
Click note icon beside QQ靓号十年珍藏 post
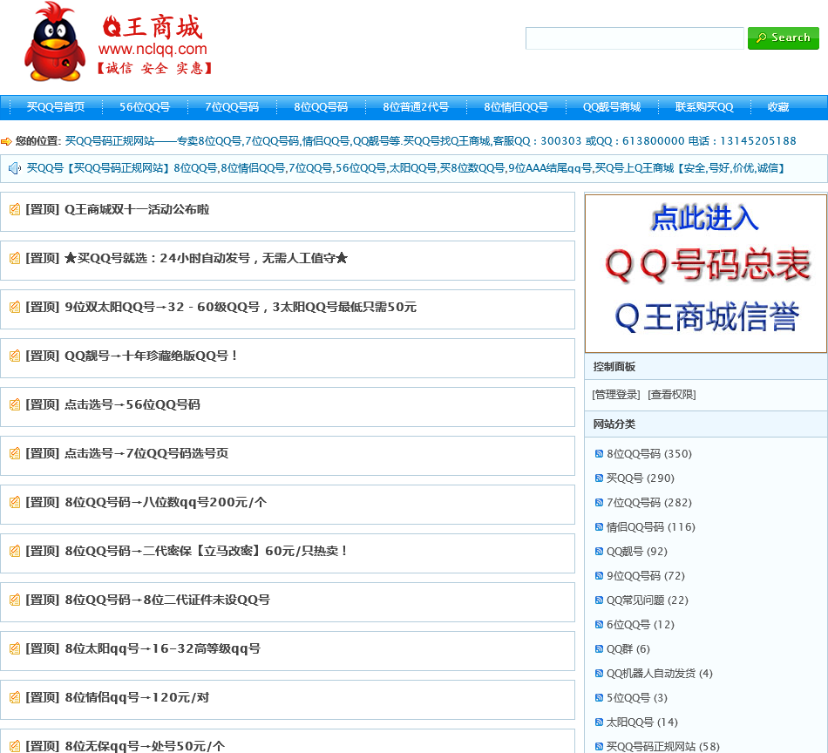[x=15, y=356]
